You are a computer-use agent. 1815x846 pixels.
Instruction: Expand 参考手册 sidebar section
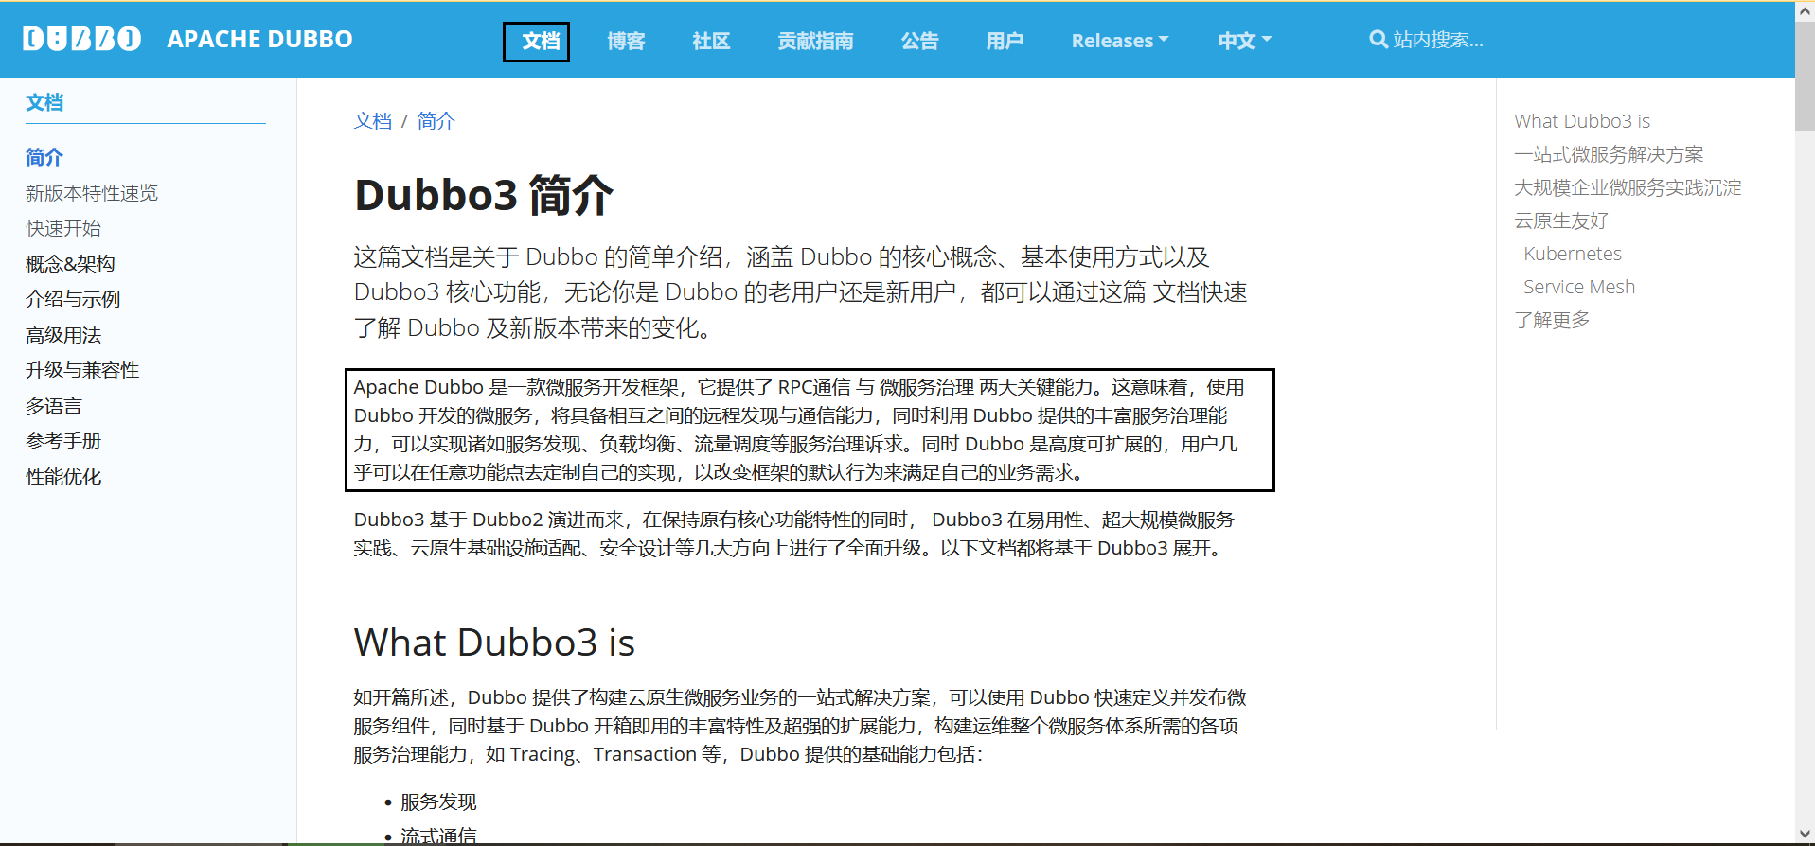(x=63, y=441)
